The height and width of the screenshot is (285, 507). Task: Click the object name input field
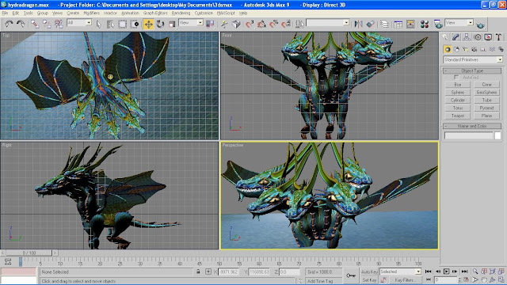(x=468, y=135)
